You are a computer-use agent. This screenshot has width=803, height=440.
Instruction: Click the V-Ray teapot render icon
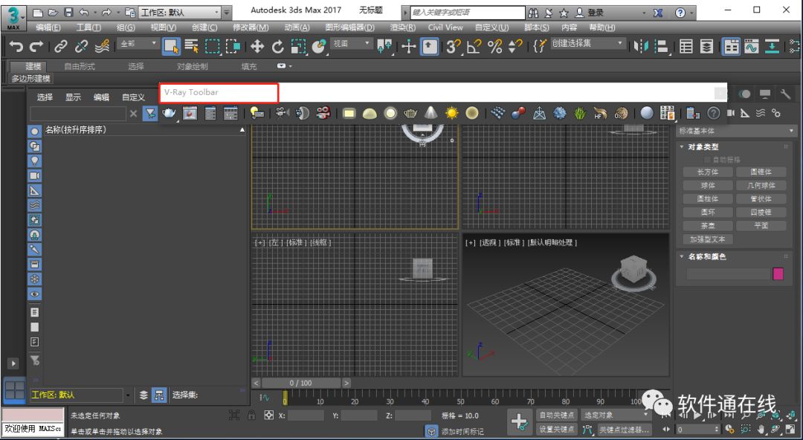click(x=169, y=113)
